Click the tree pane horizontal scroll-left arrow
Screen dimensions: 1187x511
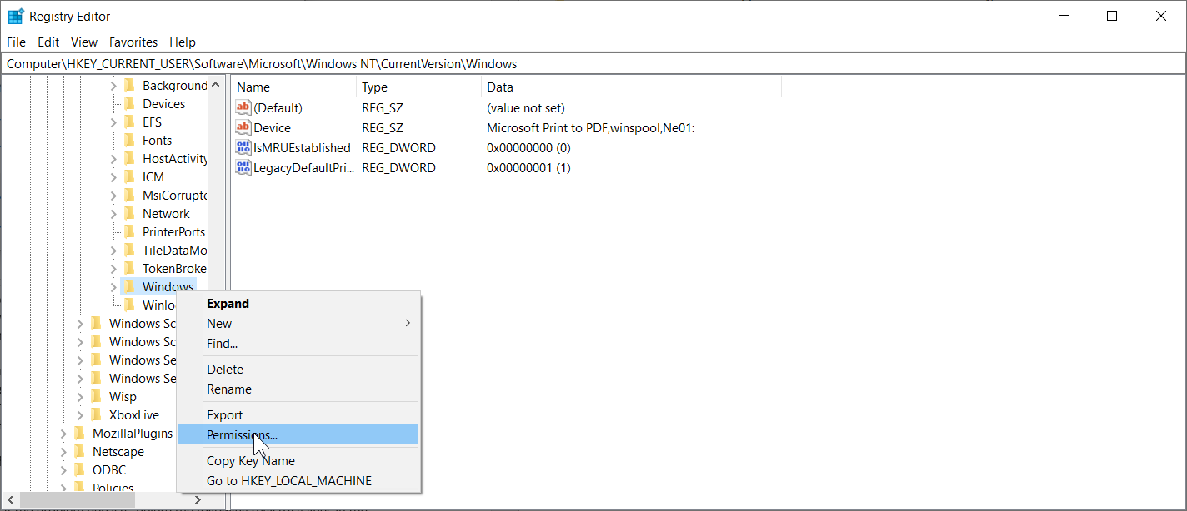(x=10, y=500)
